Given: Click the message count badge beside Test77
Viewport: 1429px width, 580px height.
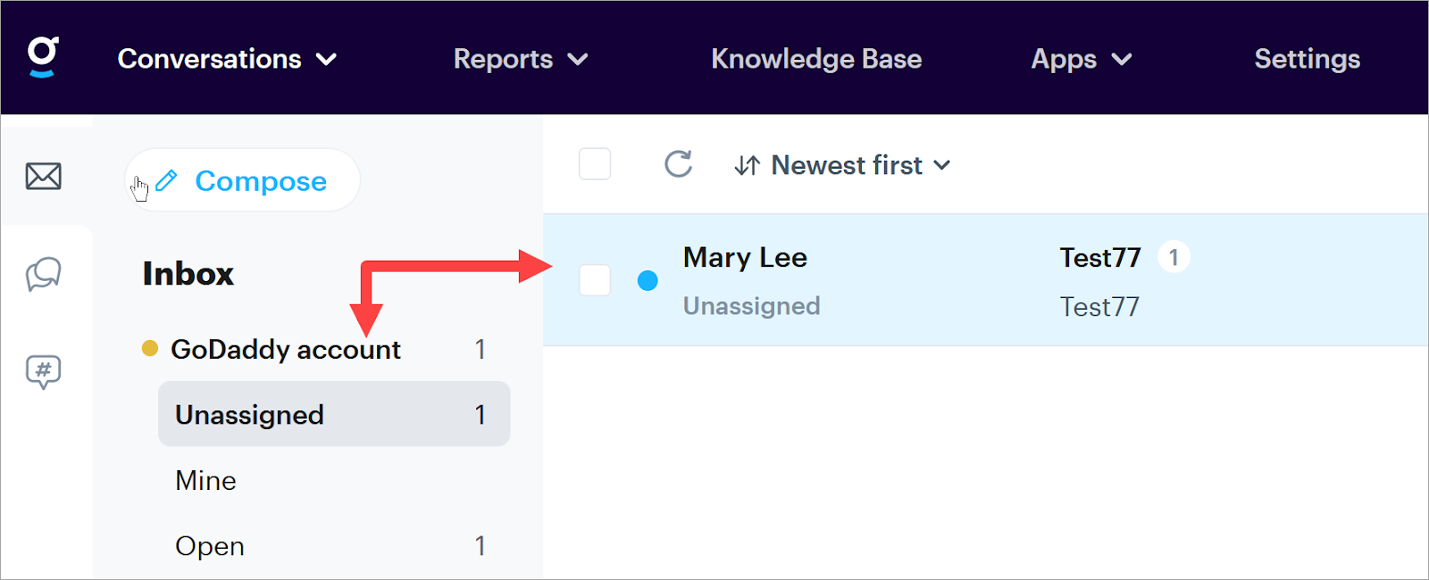Looking at the screenshot, I should coord(1174,258).
